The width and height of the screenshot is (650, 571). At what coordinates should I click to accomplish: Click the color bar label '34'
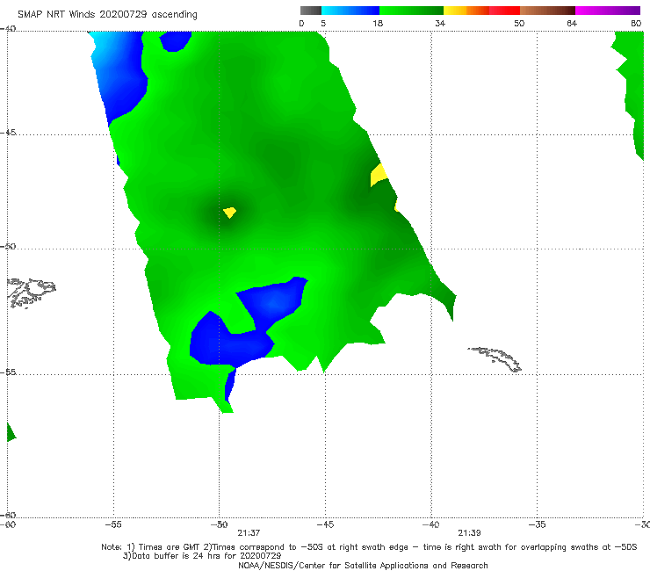coord(440,23)
